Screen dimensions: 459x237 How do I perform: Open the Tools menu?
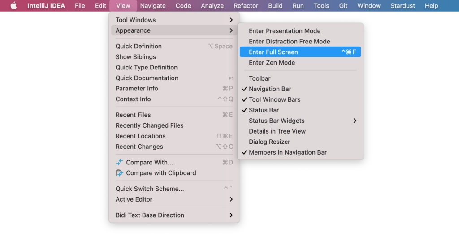321,5
